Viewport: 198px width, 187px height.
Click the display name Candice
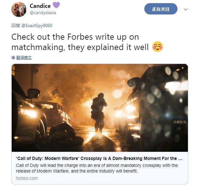pos(40,6)
